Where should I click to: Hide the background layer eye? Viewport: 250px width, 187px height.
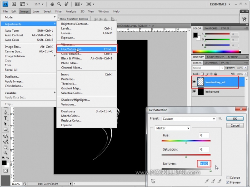(194, 91)
